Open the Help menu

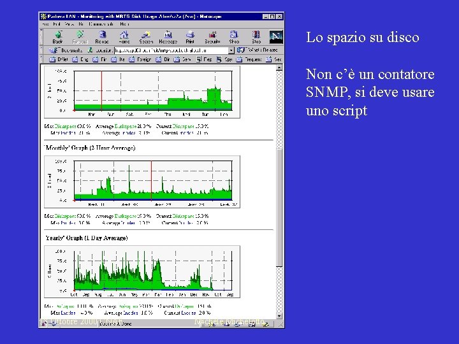(124, 24)
